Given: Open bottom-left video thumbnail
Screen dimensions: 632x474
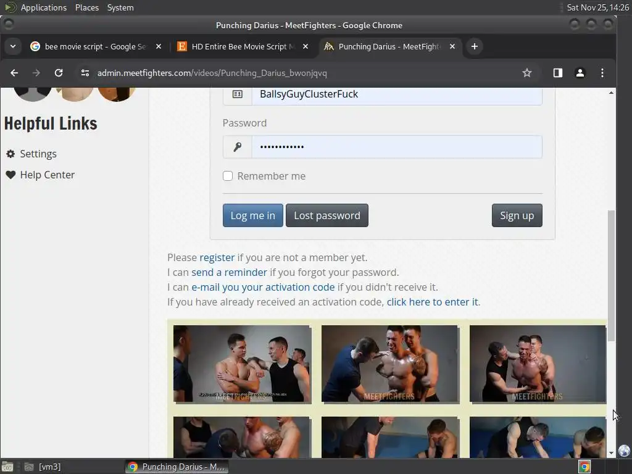Looking at the screenshot, I should tap(242, 438).
